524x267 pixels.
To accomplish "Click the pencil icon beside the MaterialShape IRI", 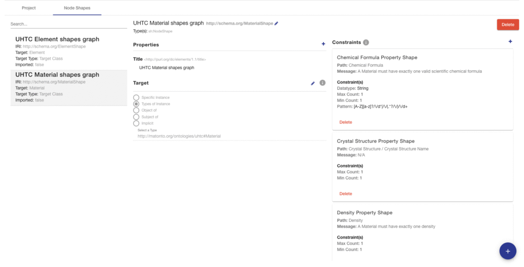I will [x=277, y=23].
